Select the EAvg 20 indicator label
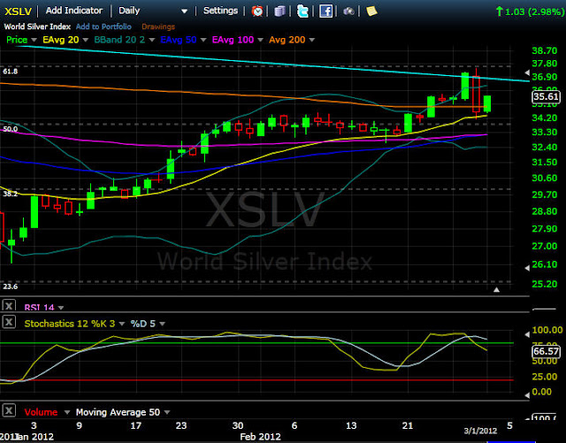 coord(61,40)
